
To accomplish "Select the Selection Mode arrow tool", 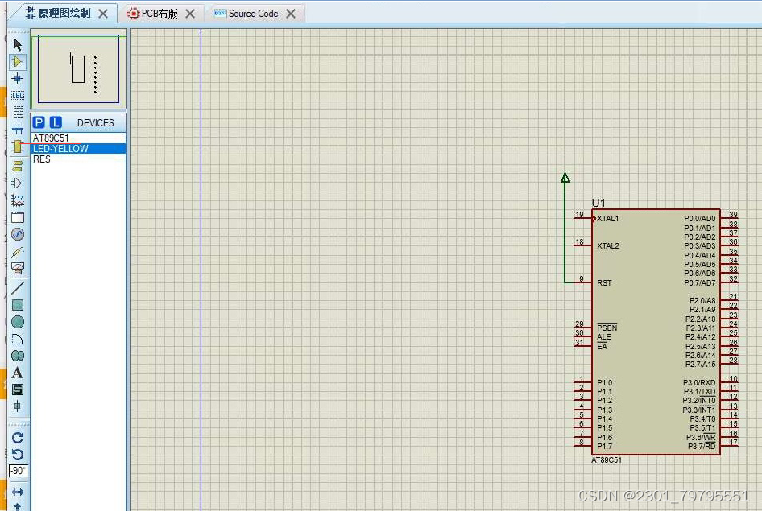I will click(x=18, y=44).
